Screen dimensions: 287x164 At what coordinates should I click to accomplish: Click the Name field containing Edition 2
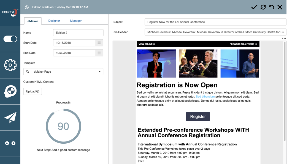pos(78,33)
